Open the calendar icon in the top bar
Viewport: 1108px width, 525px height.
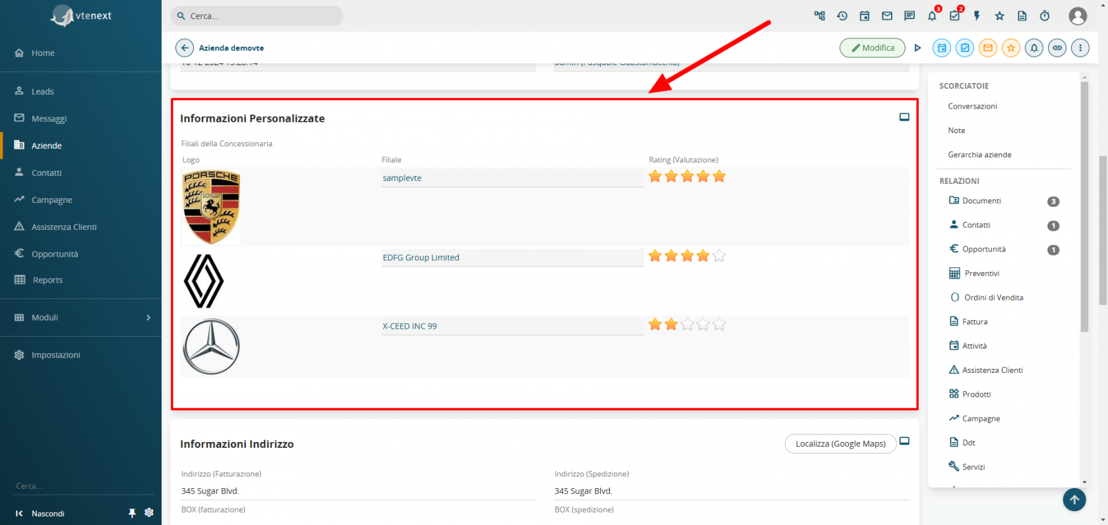coord(865,16)
